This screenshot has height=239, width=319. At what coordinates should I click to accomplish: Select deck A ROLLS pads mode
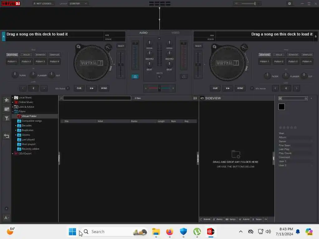click(26, 55)
